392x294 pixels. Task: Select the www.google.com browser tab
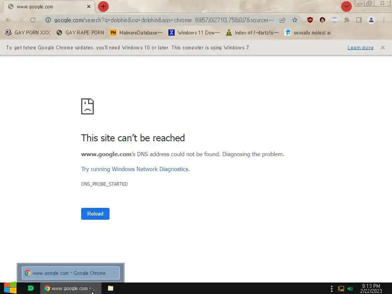(x=49, y=7)
